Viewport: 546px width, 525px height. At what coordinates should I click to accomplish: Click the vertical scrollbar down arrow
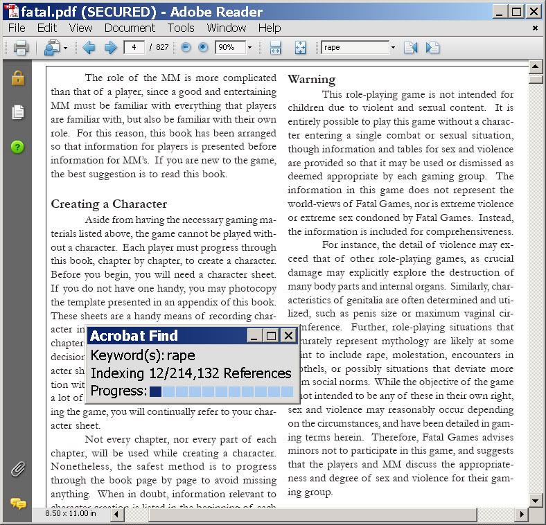pyautogui.click(x=536, y=501)
